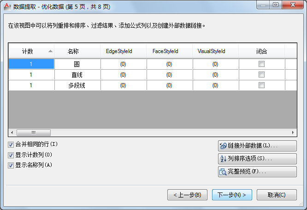Open 列排序选项 settings
Screen dimensions: 307x210
(257, 159)
